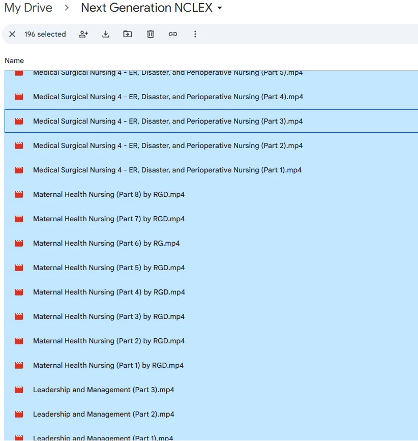Screen dimensions: 418x441
Task: Click the '196 selected' count label
Action: (x=45, y=34)
